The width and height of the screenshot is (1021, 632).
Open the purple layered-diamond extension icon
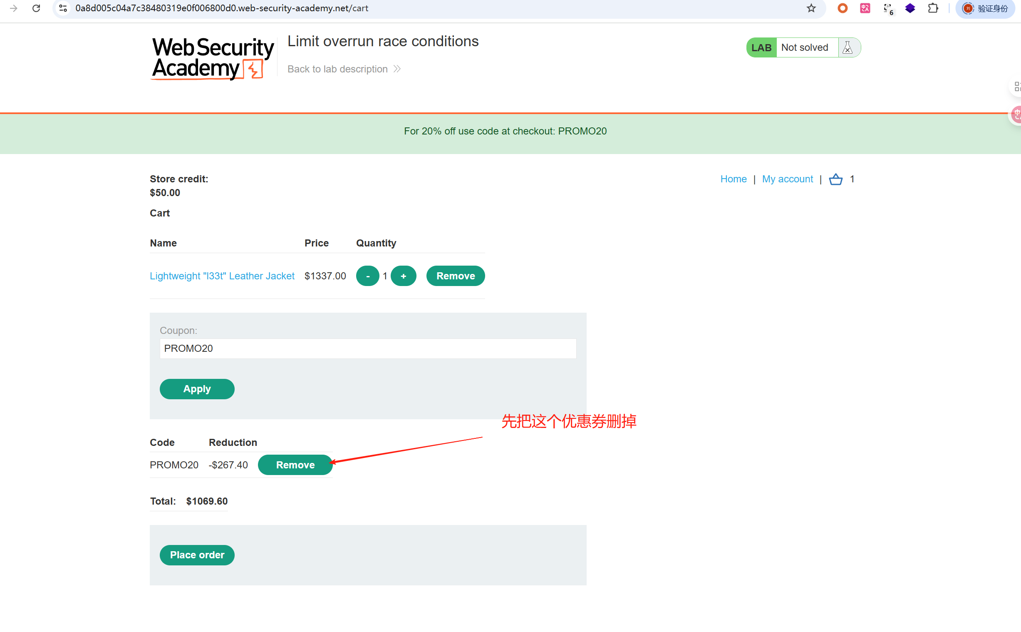(910, 8)
